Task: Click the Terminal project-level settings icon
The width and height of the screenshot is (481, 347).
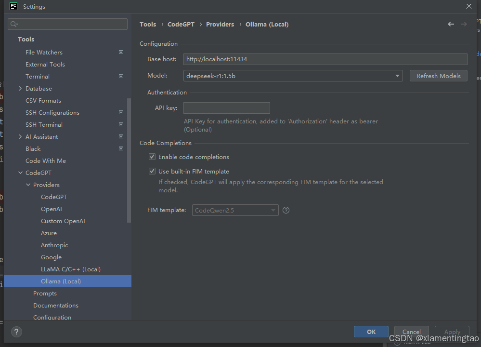Action: [121, 76]
